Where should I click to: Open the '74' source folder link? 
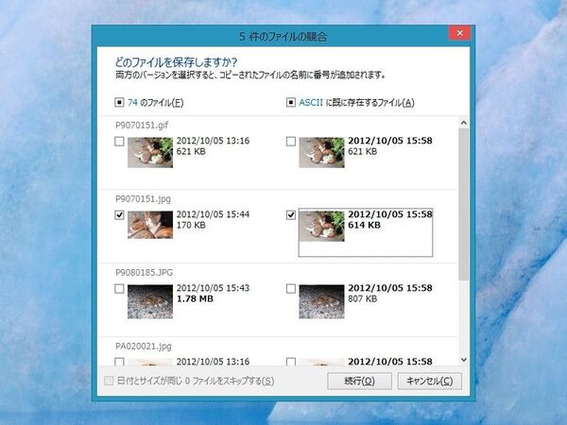pyautogui.click(x=132, y=103)
